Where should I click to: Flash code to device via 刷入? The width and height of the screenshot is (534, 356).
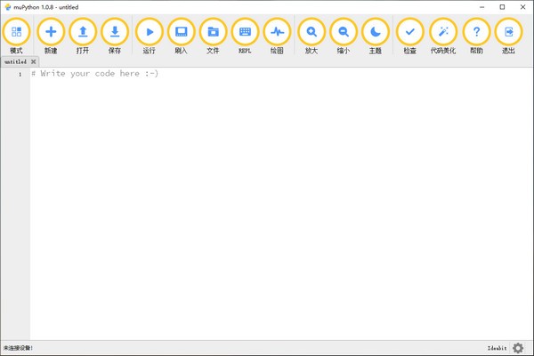pos(182,32)
